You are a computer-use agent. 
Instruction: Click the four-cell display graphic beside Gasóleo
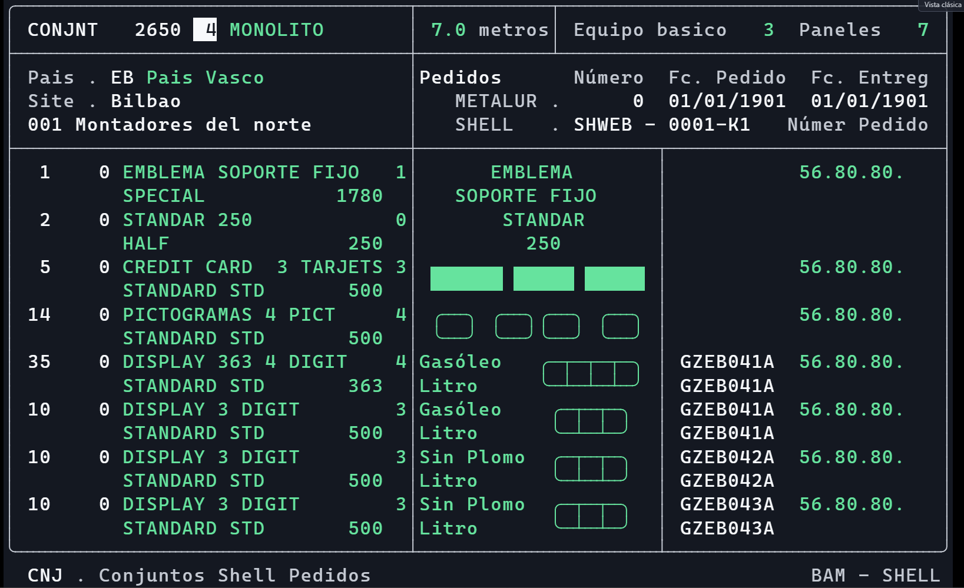click(x=591, y=374)
